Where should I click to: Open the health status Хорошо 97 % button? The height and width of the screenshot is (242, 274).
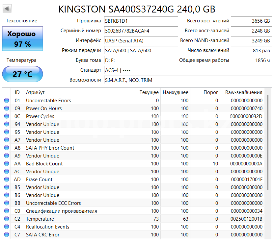pyautogui.click(x=22, y=39)
